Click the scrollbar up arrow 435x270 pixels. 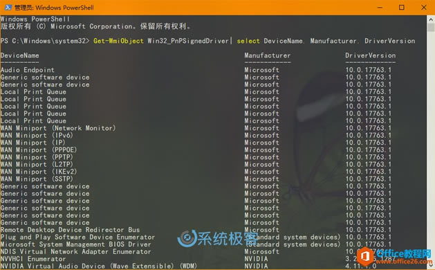coord(431,19)
